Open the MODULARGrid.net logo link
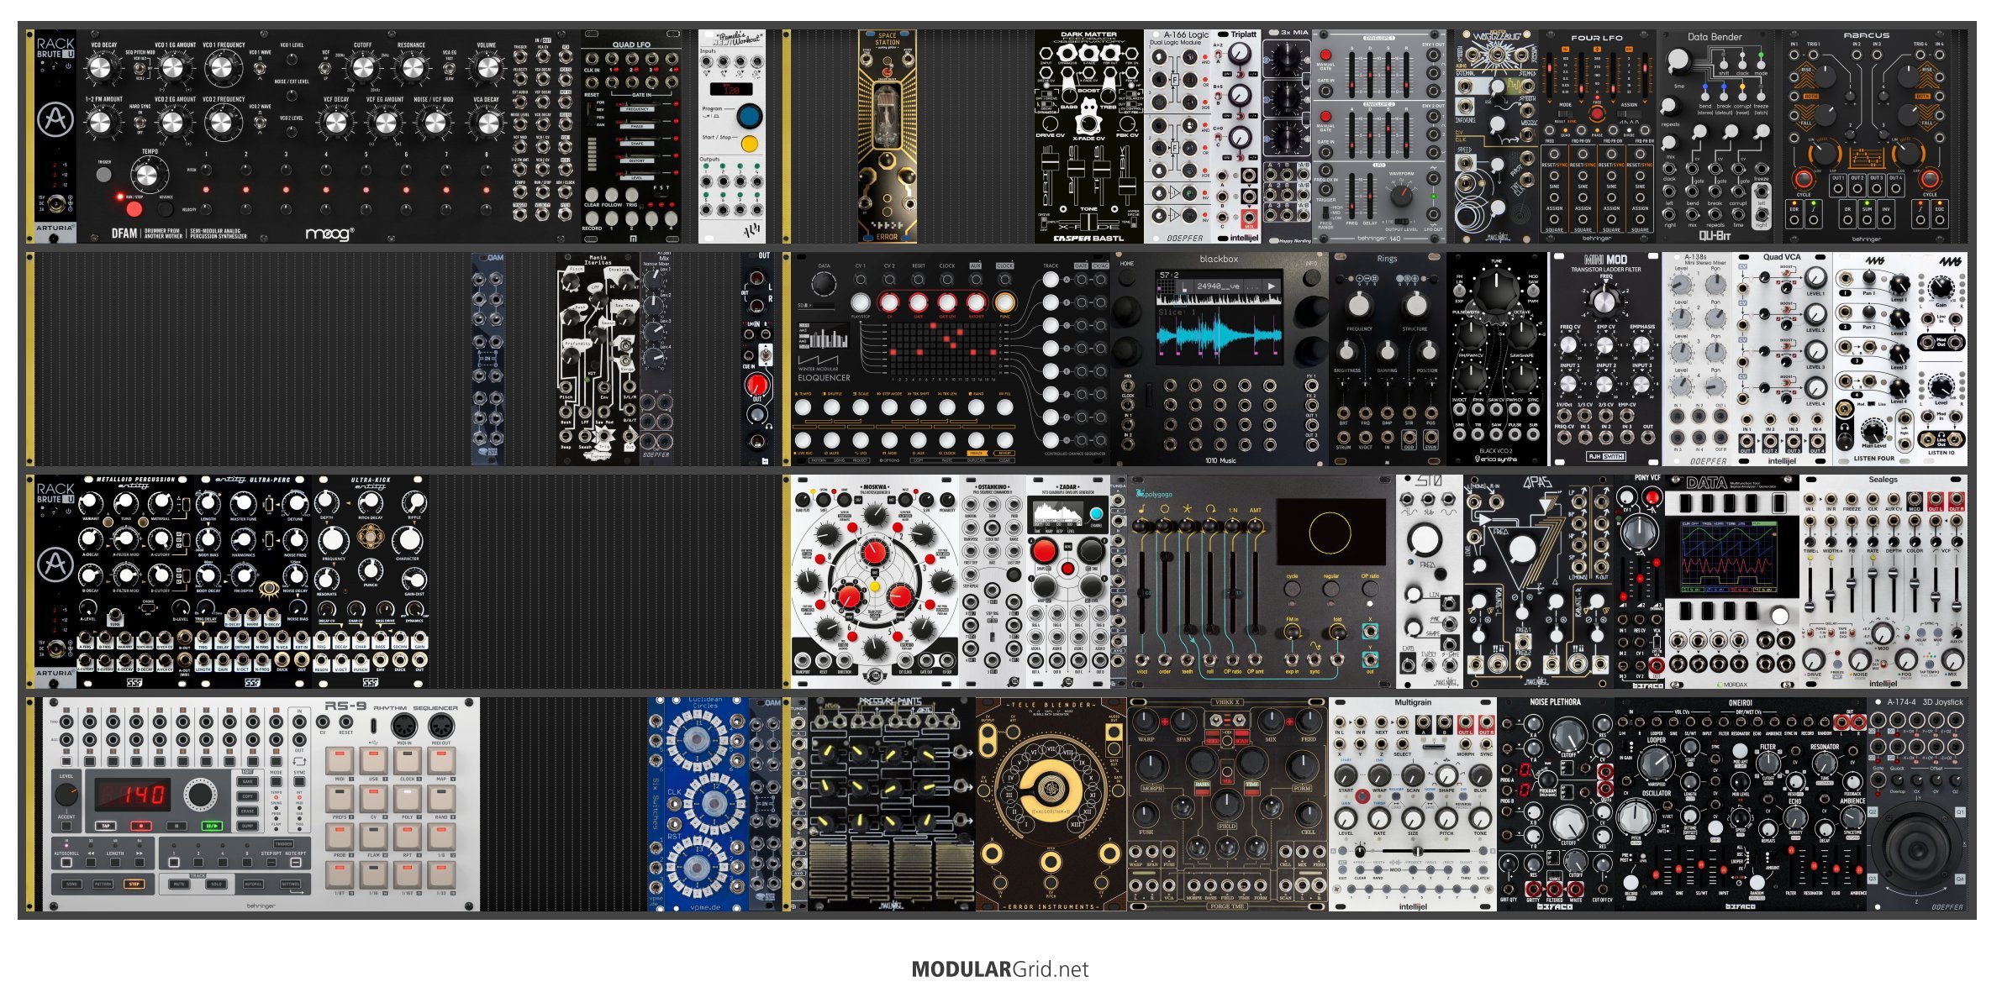2002x987 pixels. click(1000, 969)
